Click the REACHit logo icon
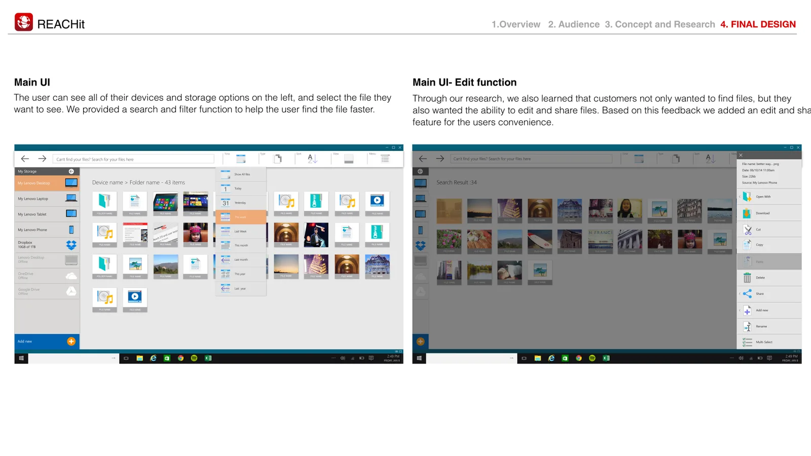Viewport: 811px width, 456px height. pyautogui.click(x=24, y=22)
